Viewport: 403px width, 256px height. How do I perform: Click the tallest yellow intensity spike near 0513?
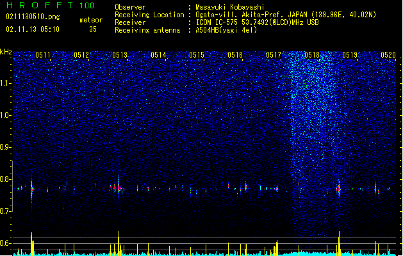point(119,243)
